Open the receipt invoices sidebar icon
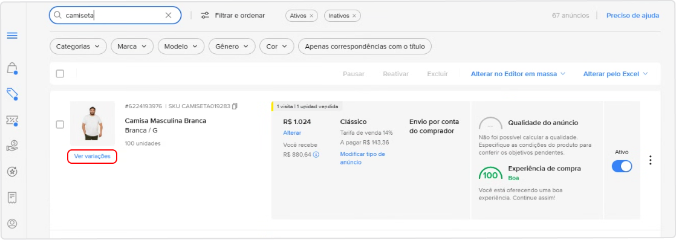The image size is (676, 240). point(12,197)
